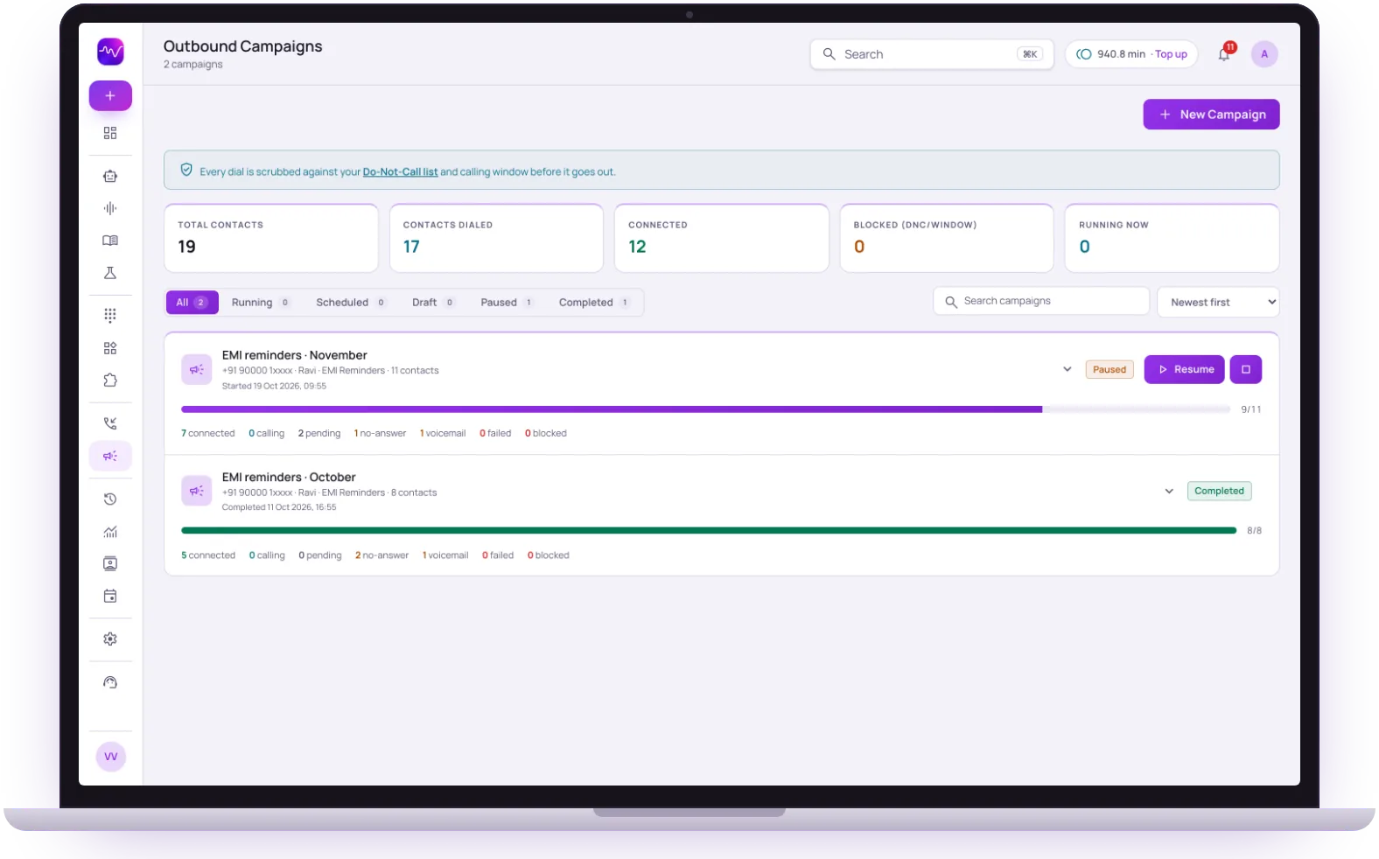Open the incoming call phone icon

point(110,423)
